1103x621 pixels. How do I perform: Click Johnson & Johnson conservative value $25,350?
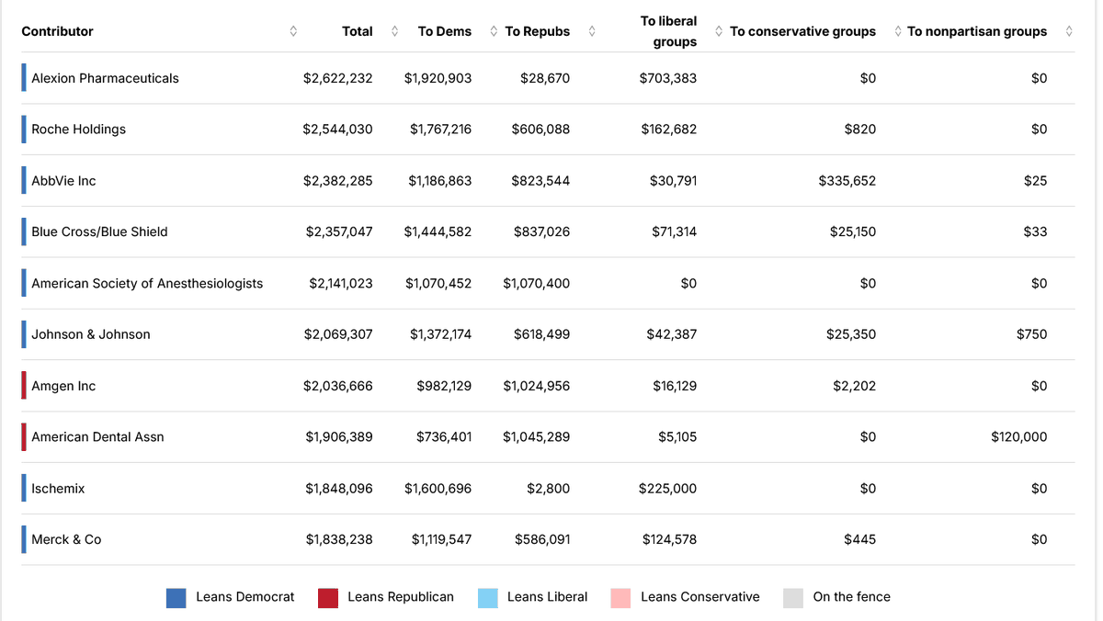click(x=851, y=334)
